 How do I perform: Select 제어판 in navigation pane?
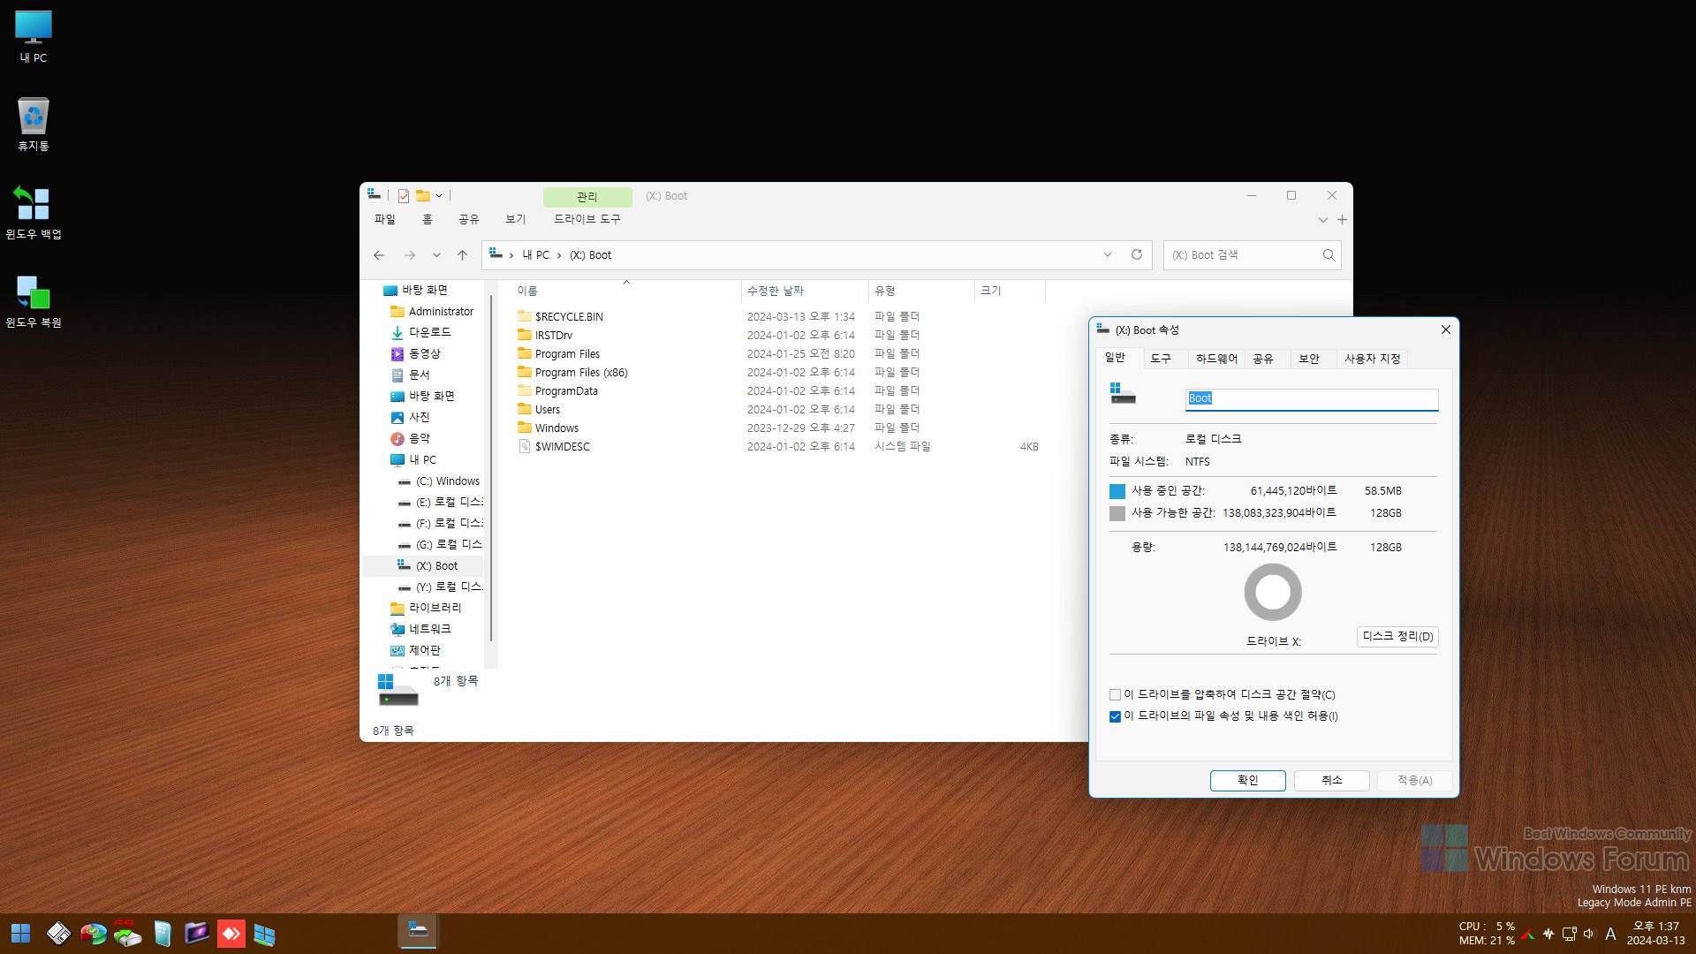(x=416, y=651)
